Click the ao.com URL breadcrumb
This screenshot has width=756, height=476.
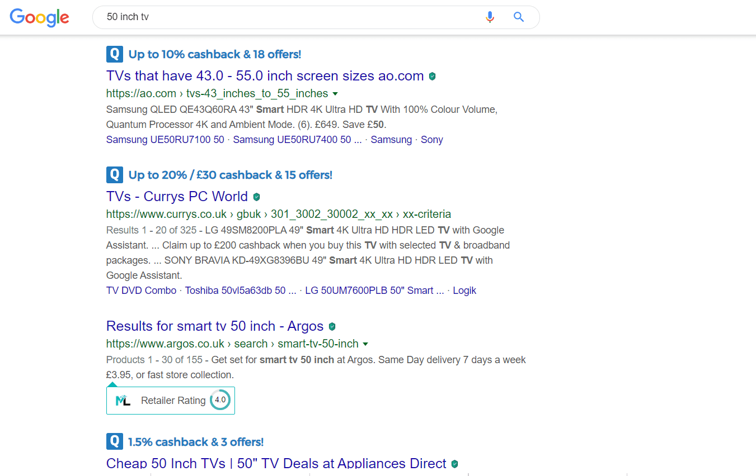coord(217,93)
